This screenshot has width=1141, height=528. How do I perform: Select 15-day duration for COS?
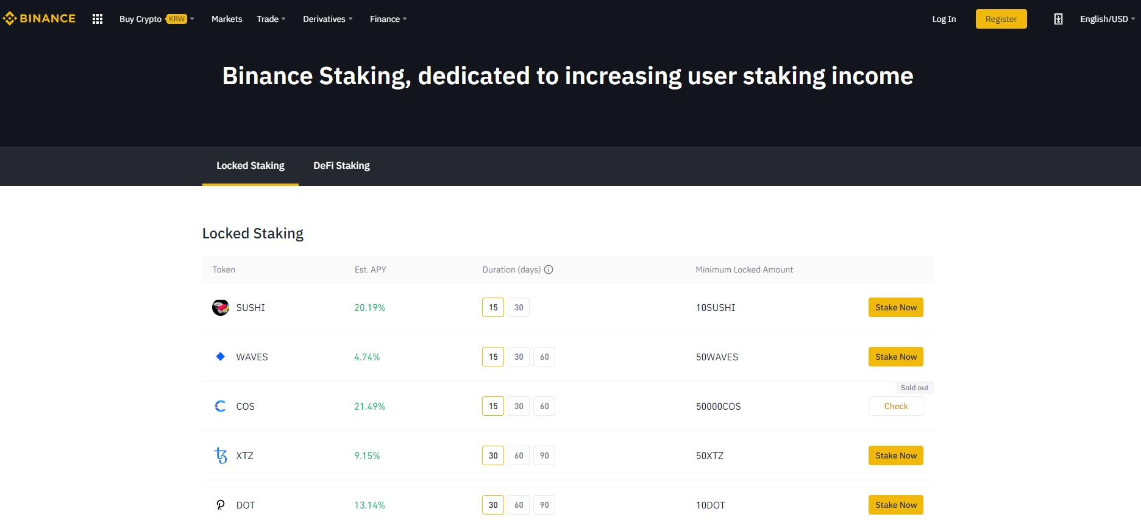(x=493, y=406)
